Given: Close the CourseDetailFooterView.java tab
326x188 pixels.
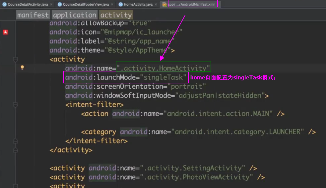Looking at the screenshot, I should 112,4.
